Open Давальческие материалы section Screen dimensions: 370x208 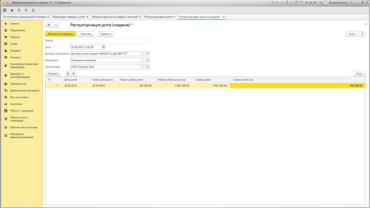pyautogui.click(x=24, y=90)
